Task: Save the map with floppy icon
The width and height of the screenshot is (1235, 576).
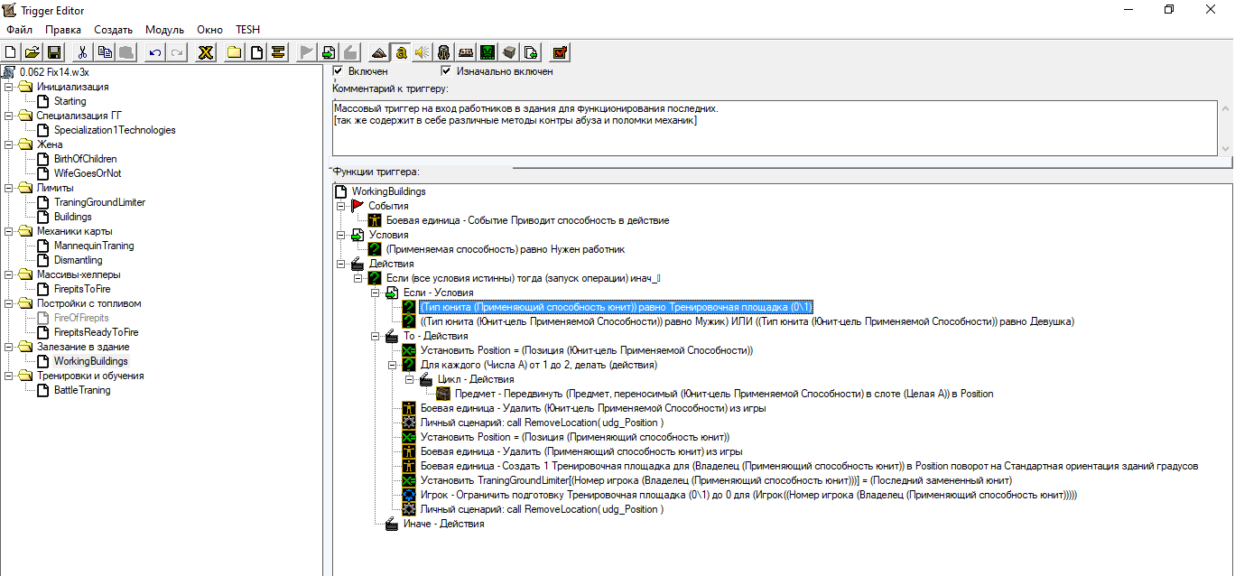Action: click(53, 52)
